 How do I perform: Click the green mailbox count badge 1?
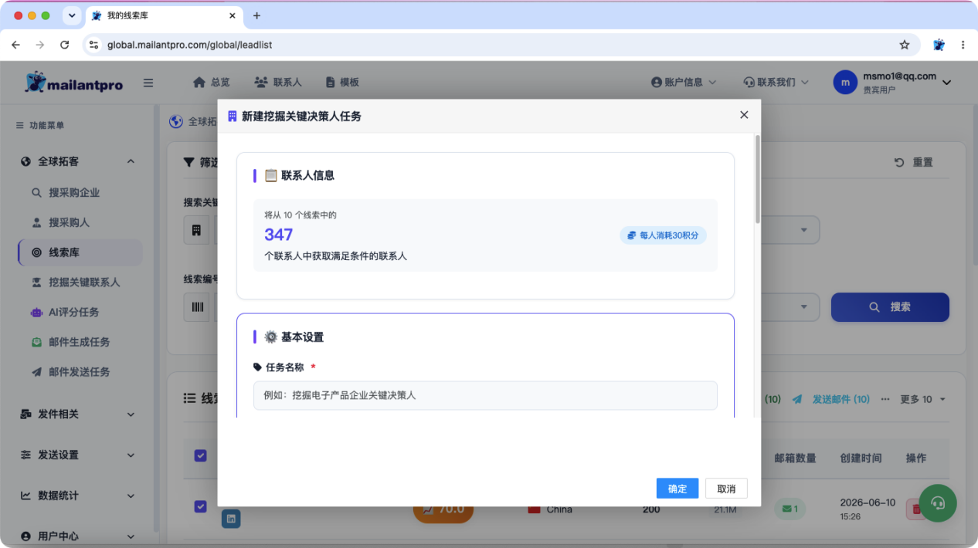coord(790,509)
